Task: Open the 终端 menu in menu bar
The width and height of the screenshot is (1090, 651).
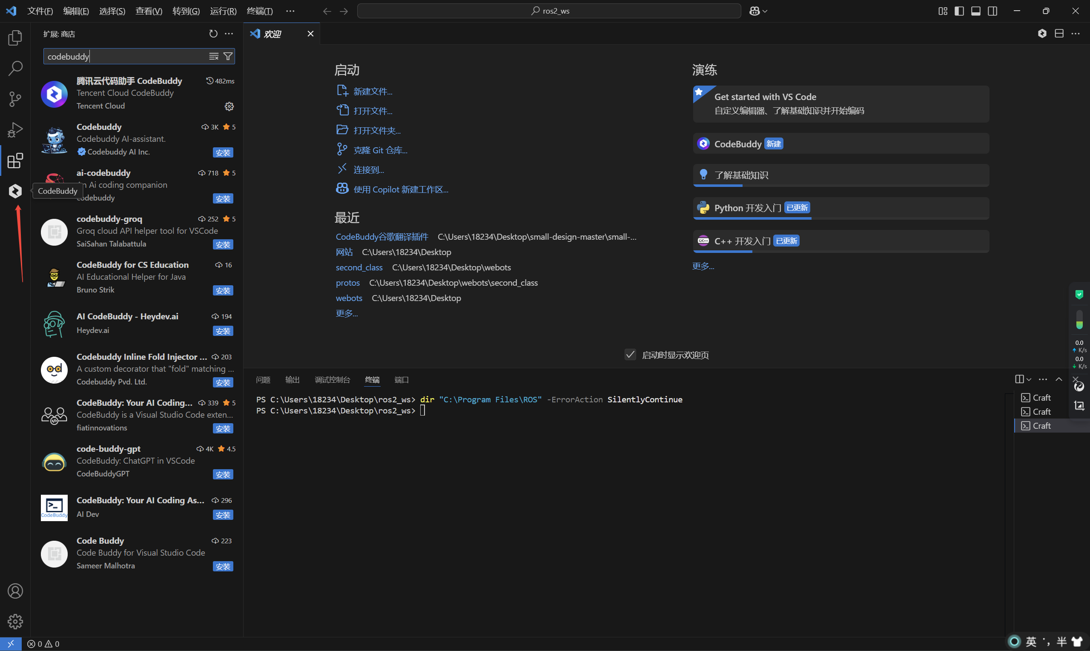Action: pos(260,11)
